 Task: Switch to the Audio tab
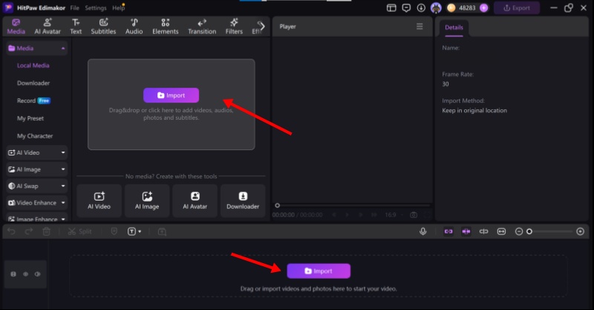(134, 27)
